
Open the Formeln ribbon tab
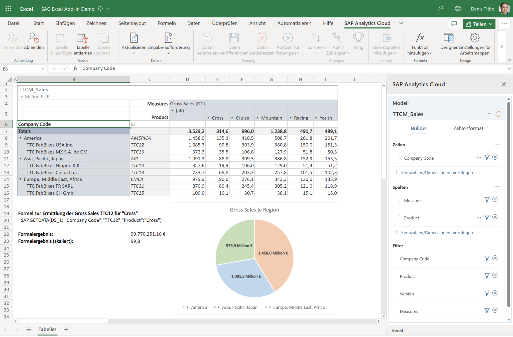(167, 23)
